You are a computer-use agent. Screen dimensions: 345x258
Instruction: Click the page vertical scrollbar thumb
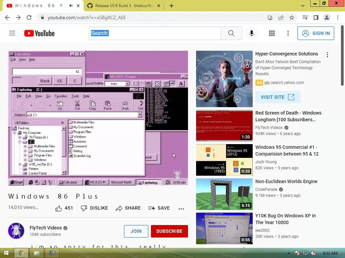(342, 55)
